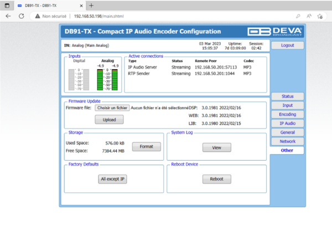Click the Used Space 576.00 kB value

click(115, 143)
